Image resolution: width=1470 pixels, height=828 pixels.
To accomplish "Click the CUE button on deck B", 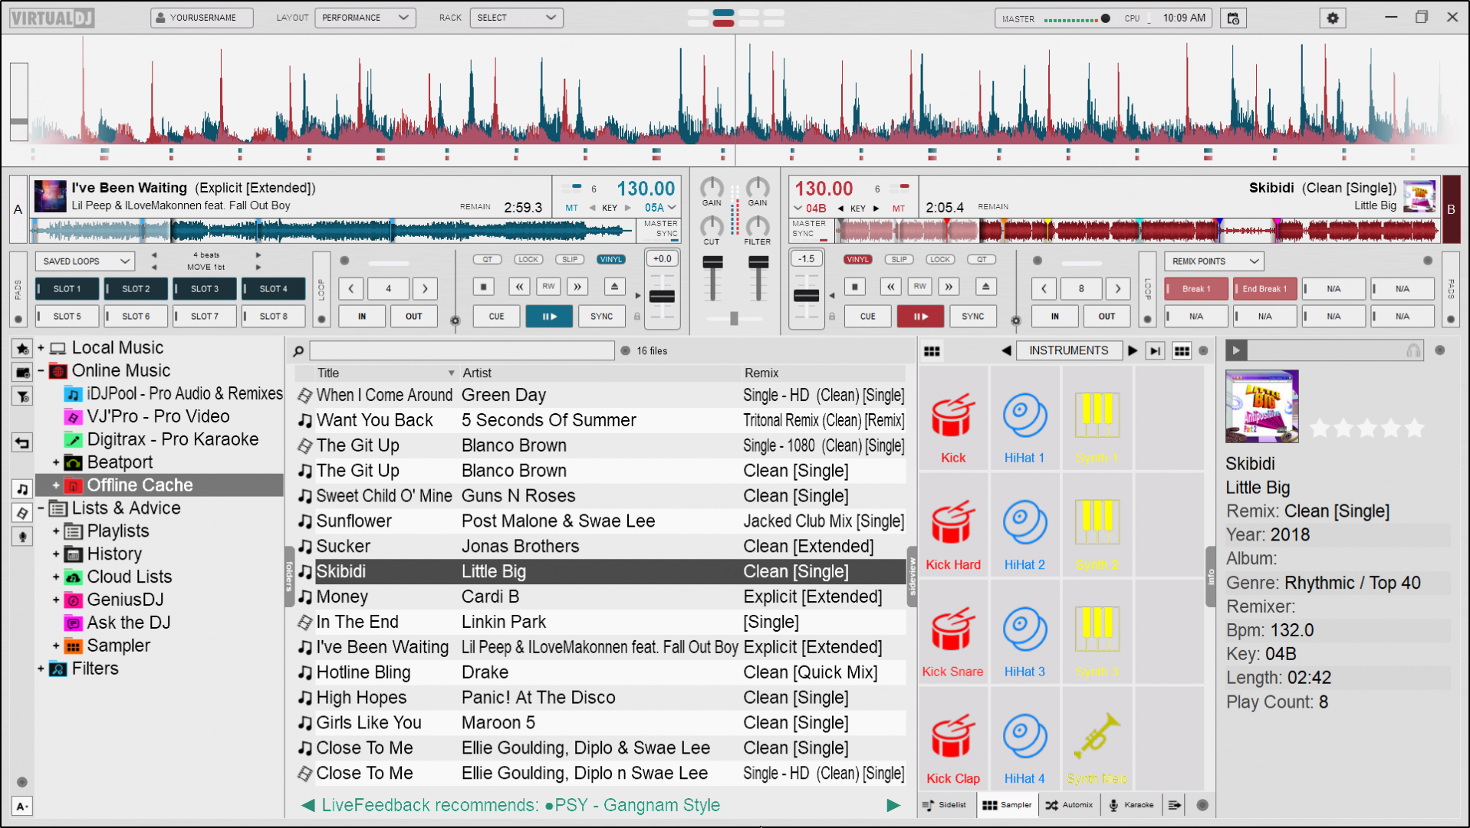I will (x=867, y=316).
